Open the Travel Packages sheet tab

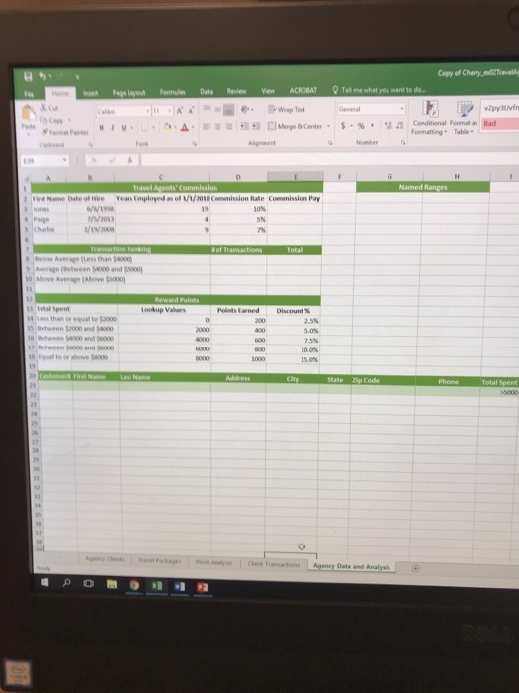point(159,561)
